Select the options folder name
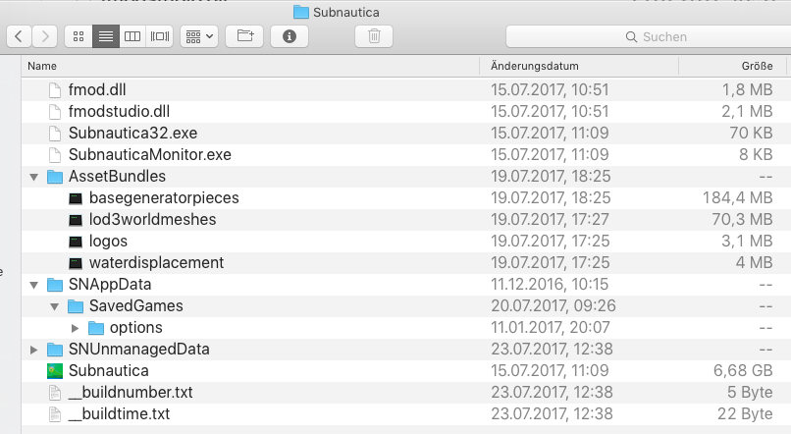This screenshot has width=791, height=434. tap(136, 328)
